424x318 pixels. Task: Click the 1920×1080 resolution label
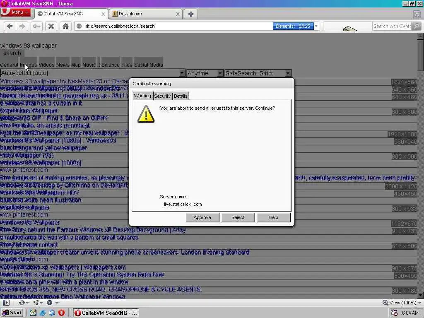click(402, 134)
